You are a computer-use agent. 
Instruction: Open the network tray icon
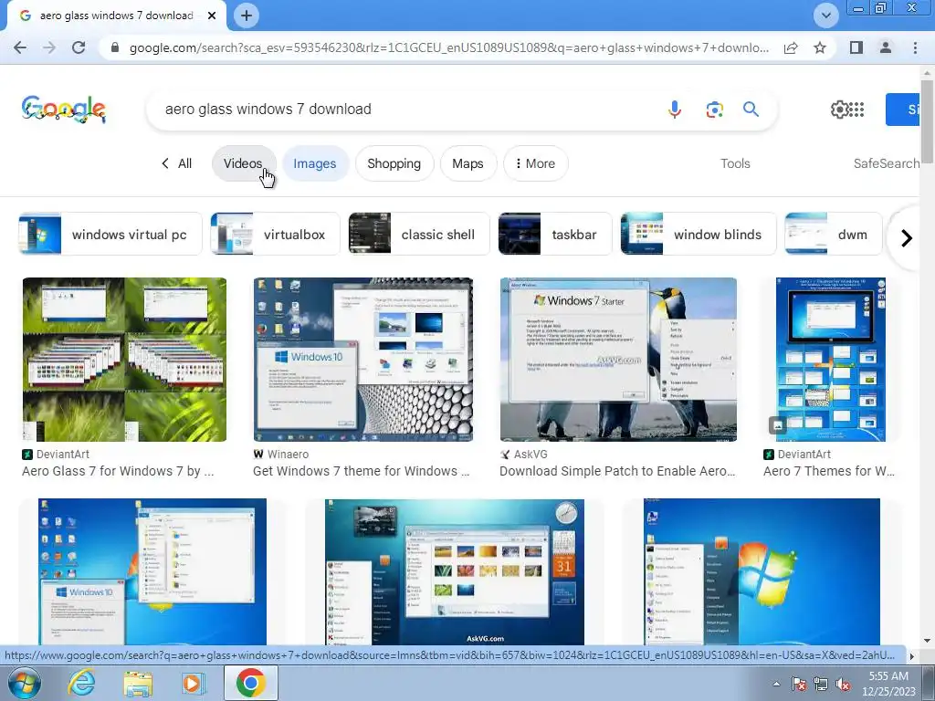click(821, 684)
